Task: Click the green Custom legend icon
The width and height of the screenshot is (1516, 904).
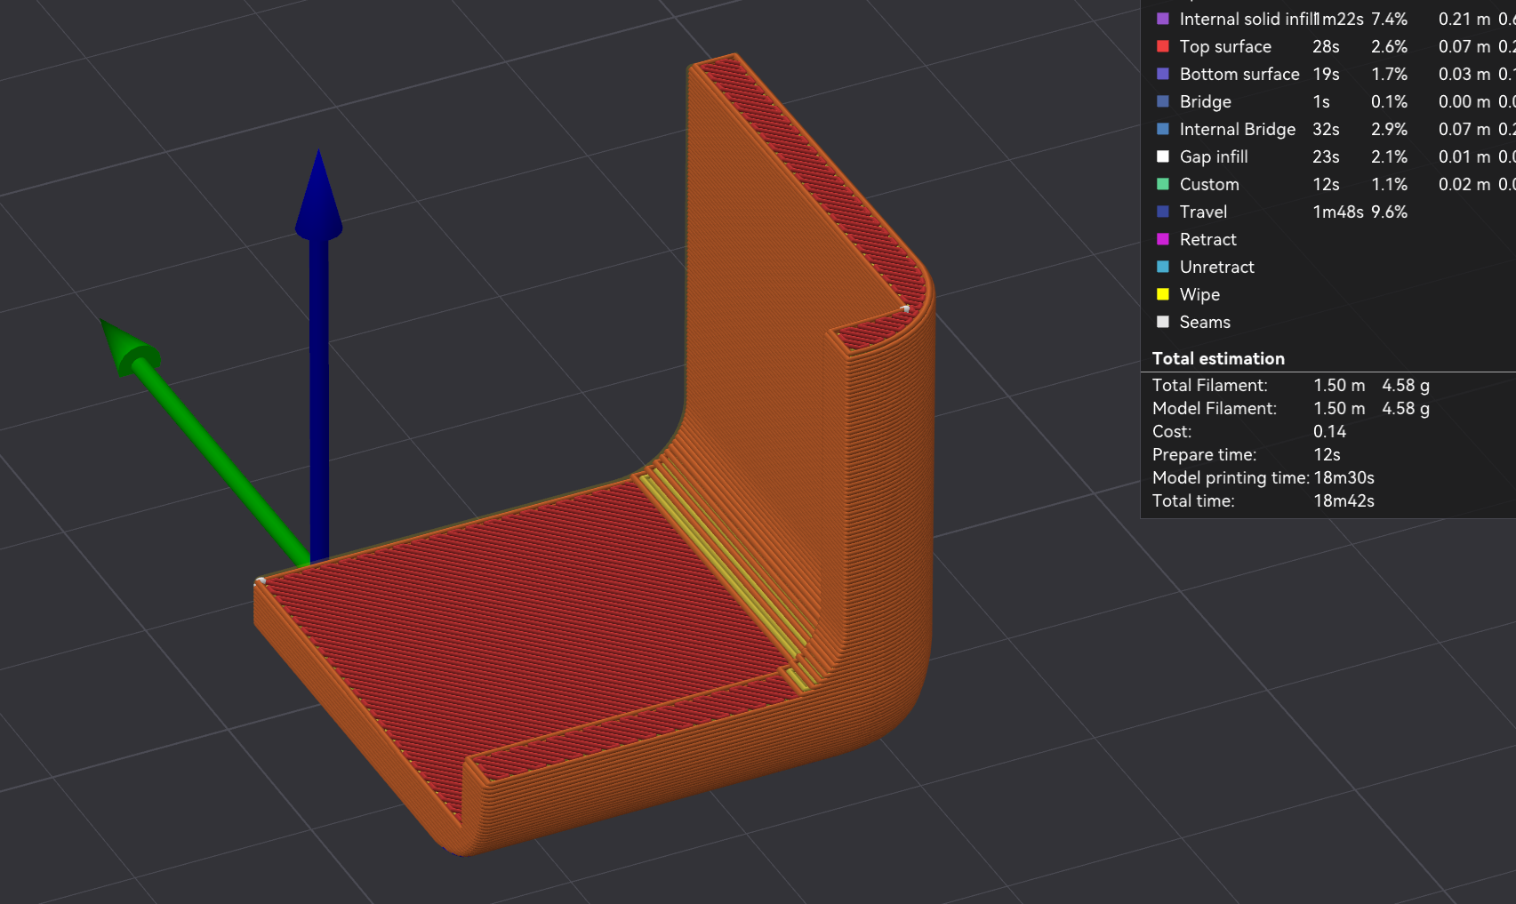Action: tap(1162, 184)
